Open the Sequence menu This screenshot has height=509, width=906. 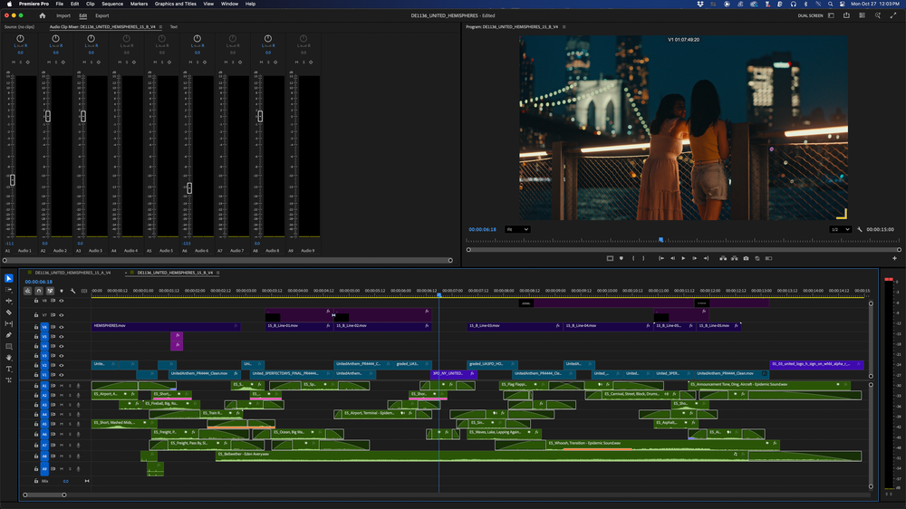click(x=112, y=4)
